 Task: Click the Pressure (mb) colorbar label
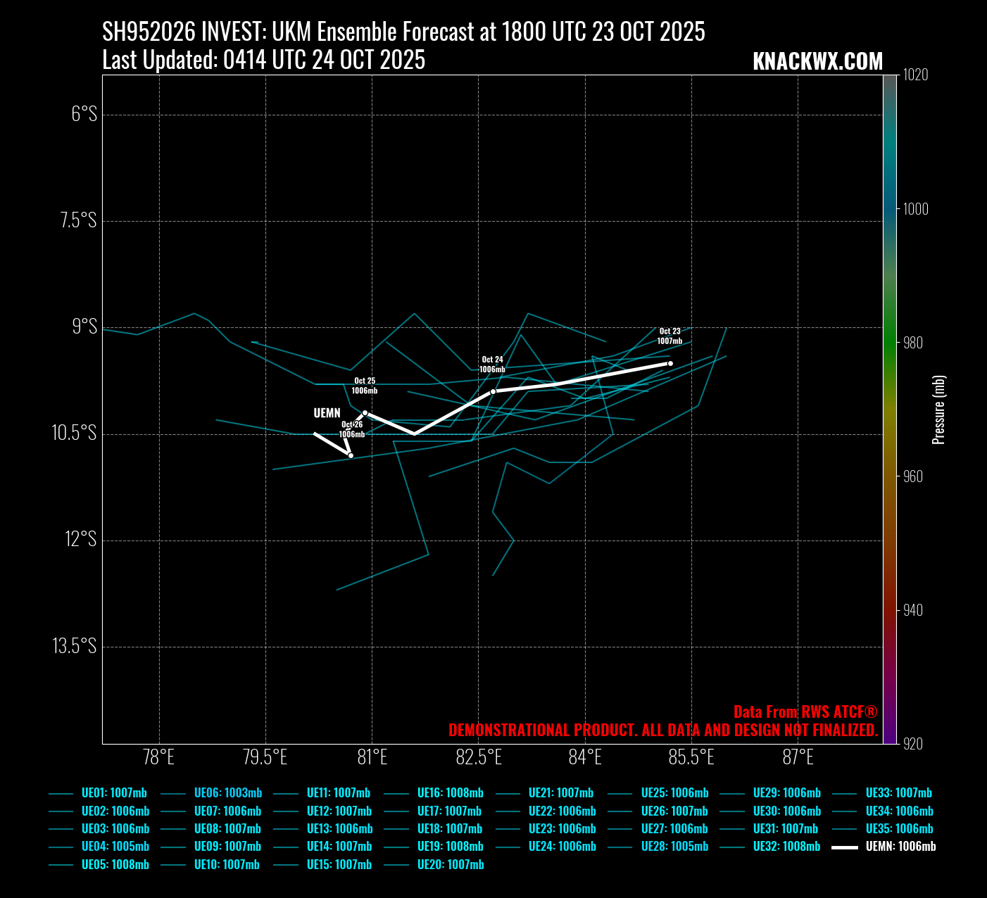(x=938, y=410)
